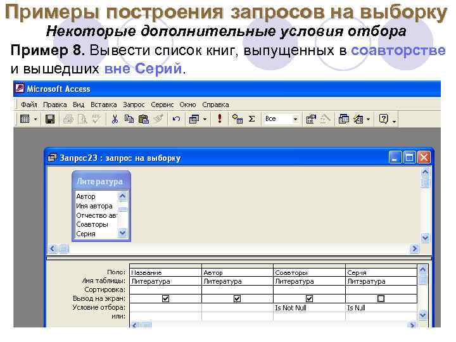Open the Вставка menu
The height and width of the screenshot is (342, 456).
[103, 104]
